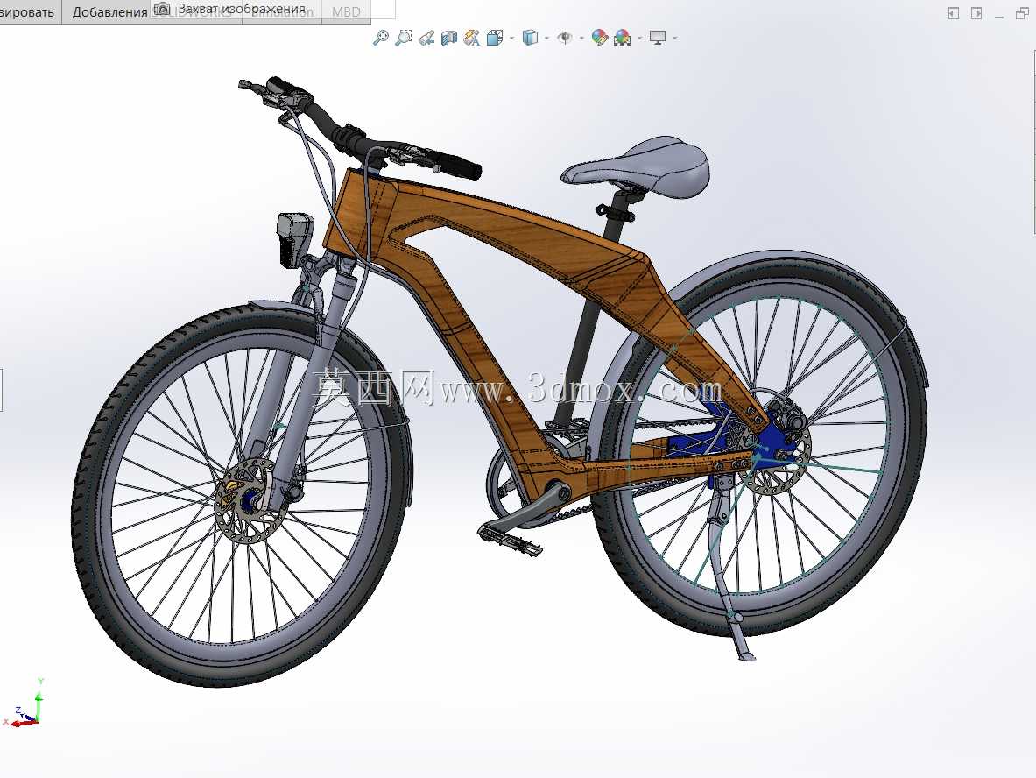Click the View Settings monitor icon

click(x=658, y=38)
